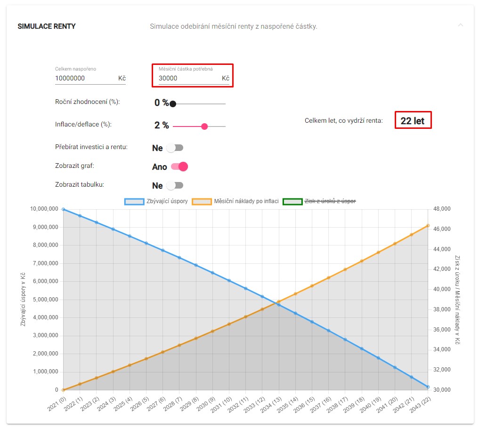Click the Inflace/deflace slider handle

(204, 127)
